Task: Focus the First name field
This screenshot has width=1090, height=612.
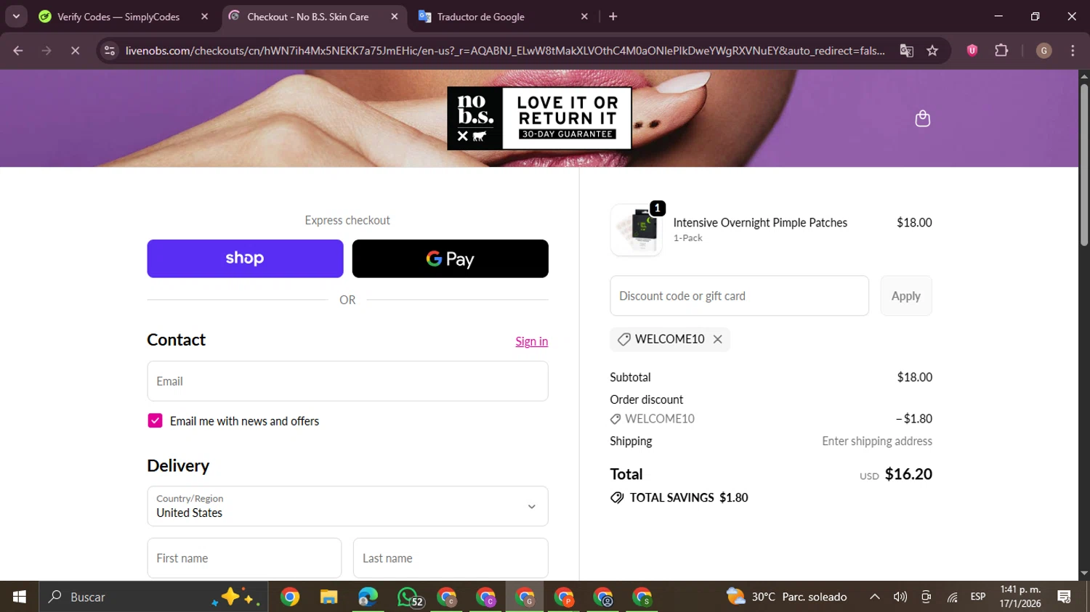Action: pos(244,558)
